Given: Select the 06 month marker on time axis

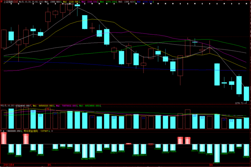Looking at the screenshot, I should 211,165.
